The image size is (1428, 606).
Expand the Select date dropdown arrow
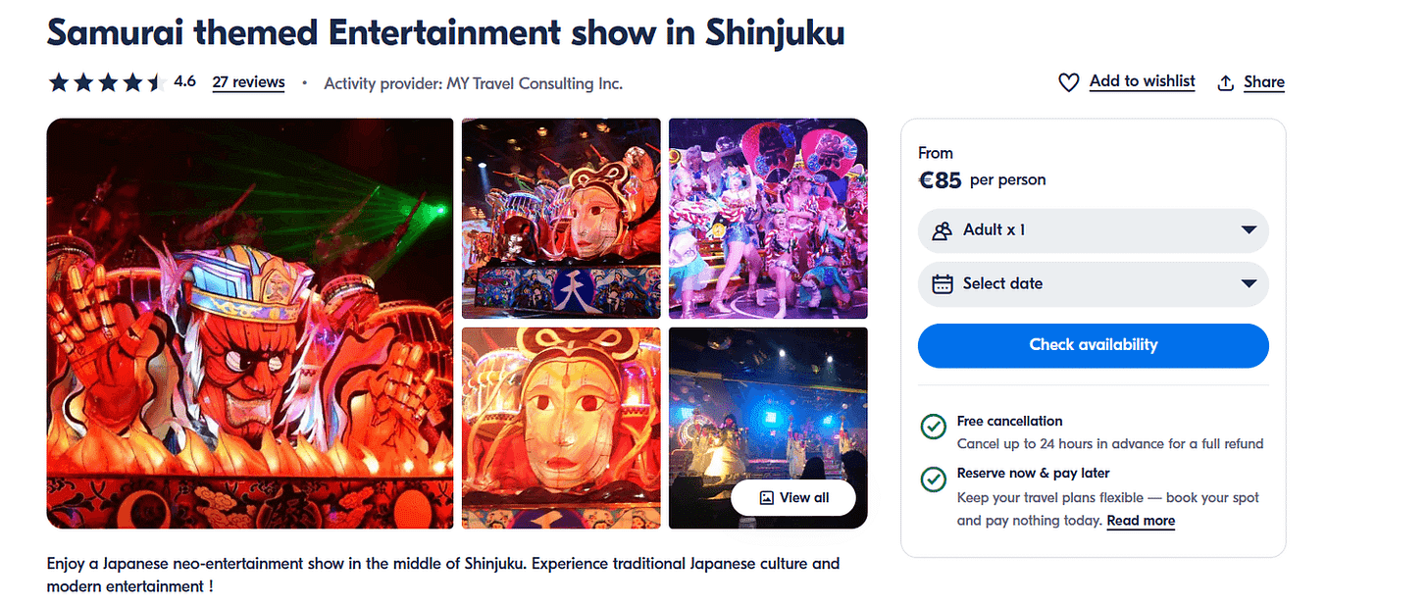(x=1249, y=284)
